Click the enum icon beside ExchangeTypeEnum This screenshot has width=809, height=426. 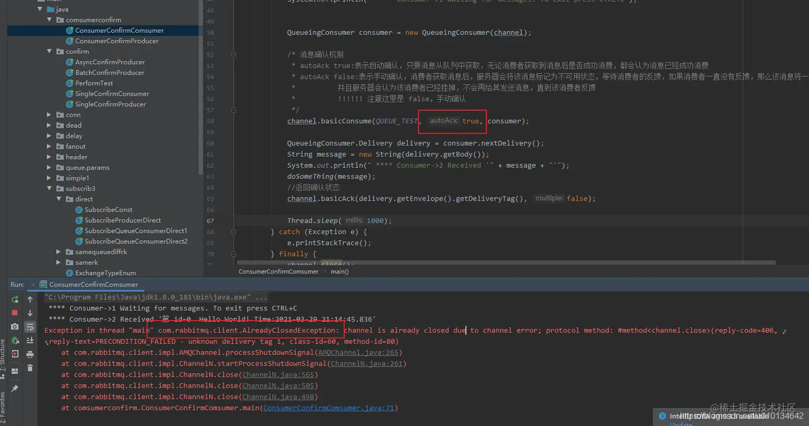[70, 273]
